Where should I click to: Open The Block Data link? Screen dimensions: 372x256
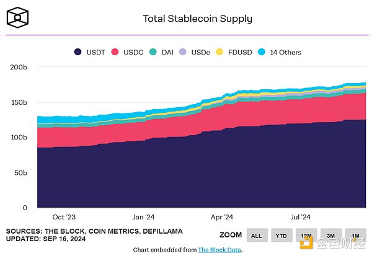pos(219,250)
